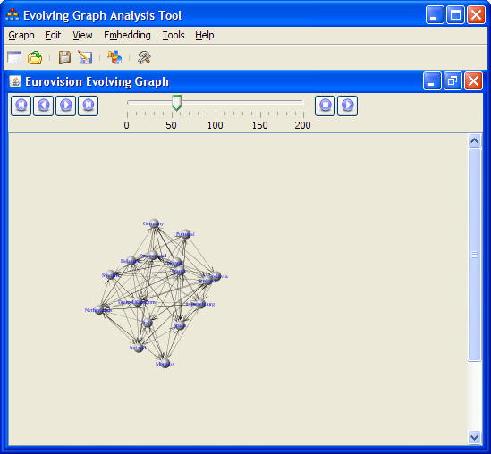Select the Italy node
The height and width of the screenshot is (454, 491).
(x=148, y=323)
